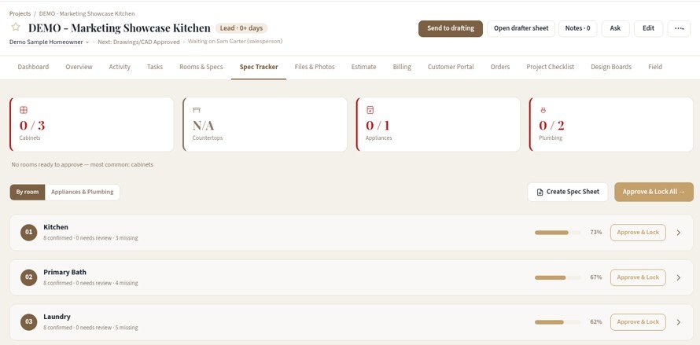Open the Notes · 0 button

(577, 28)
